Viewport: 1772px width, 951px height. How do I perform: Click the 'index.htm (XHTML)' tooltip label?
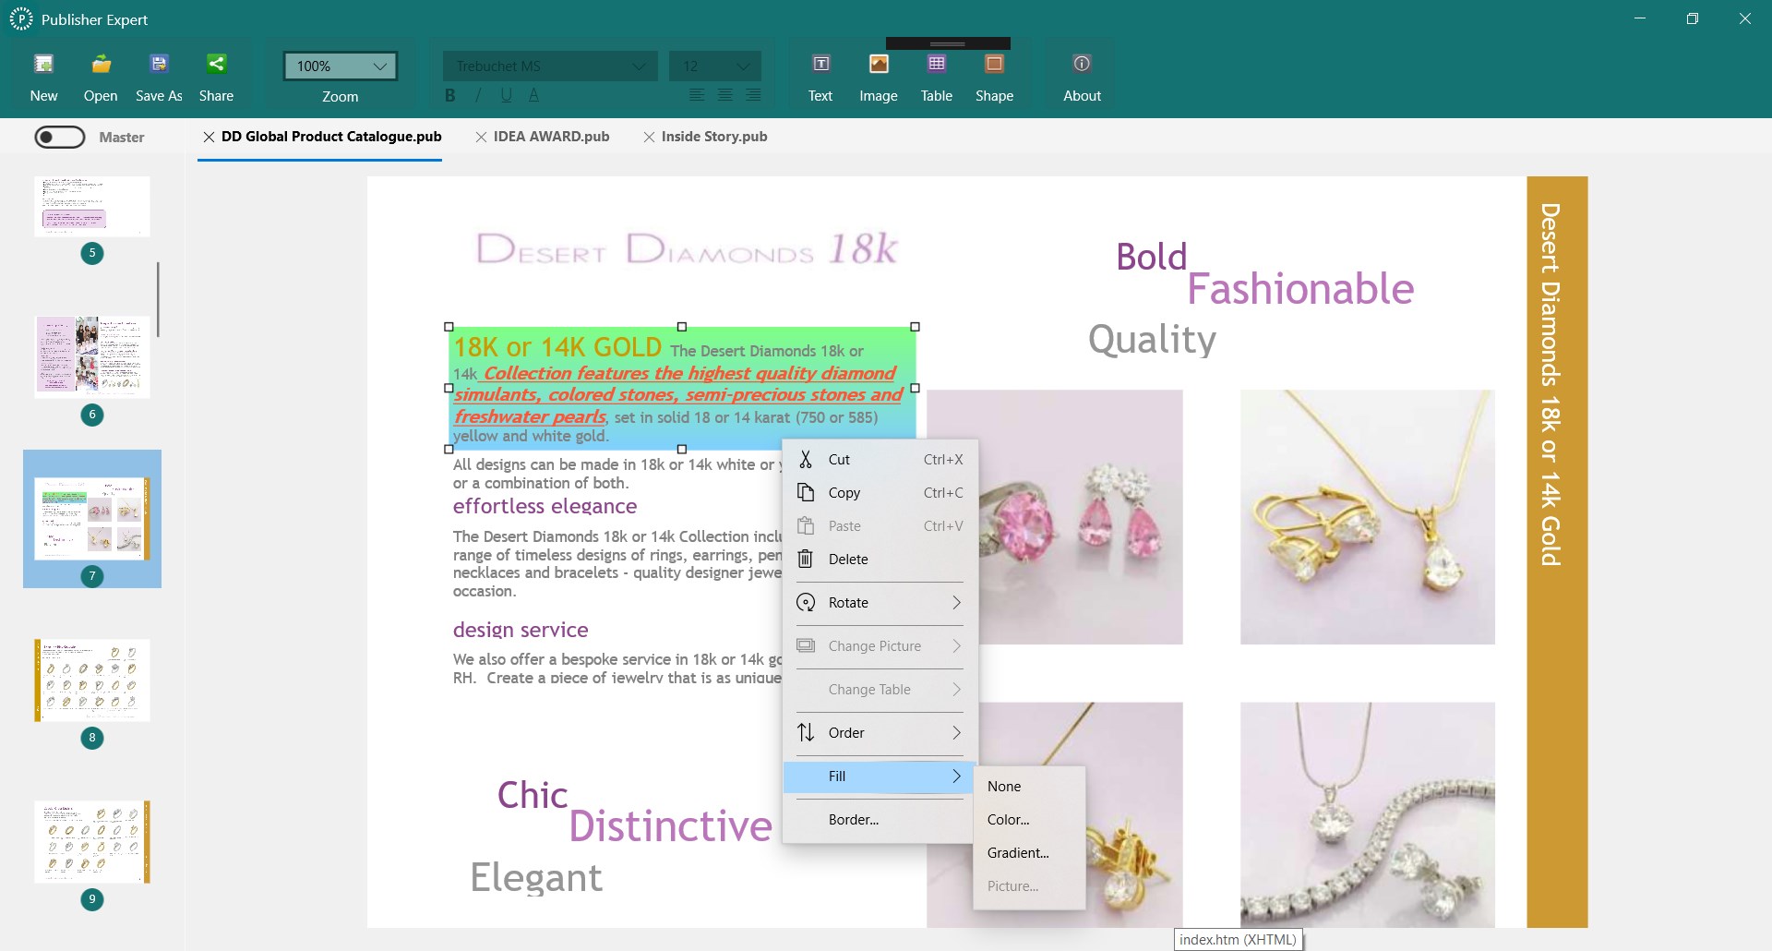(x=1238, y=940)
